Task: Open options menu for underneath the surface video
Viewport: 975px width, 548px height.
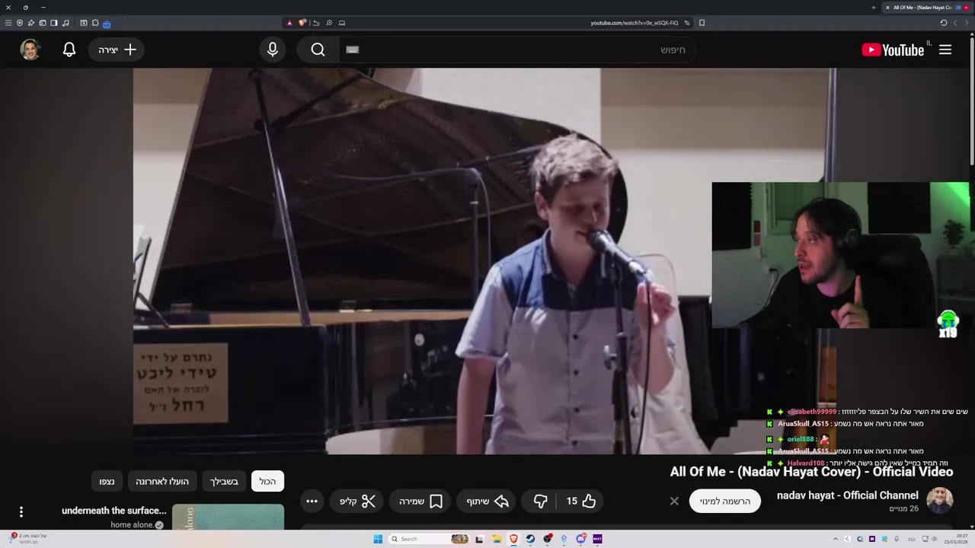Action: tap(21, 511)
